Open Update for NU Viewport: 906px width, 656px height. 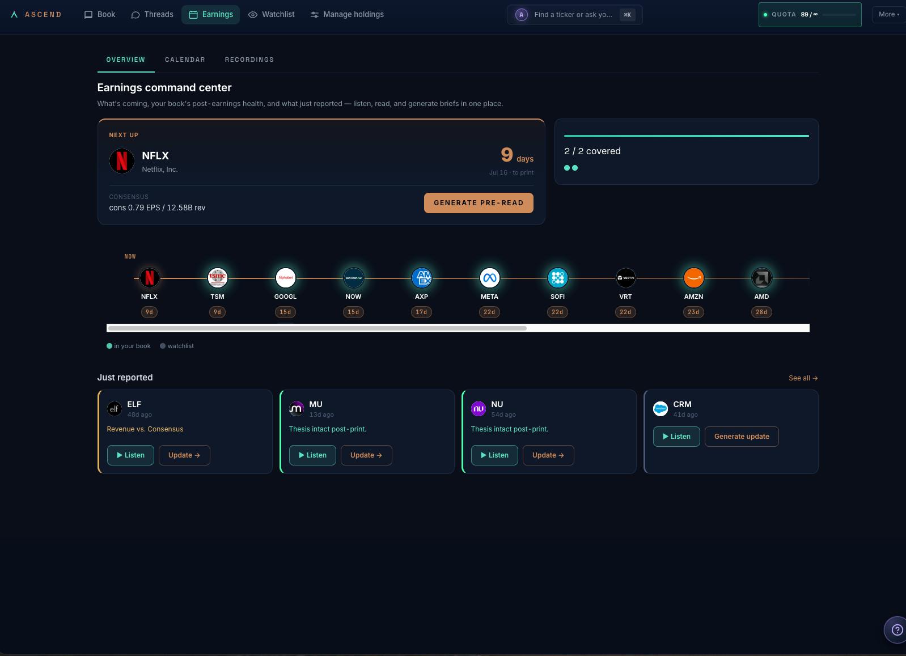coord(548,455)
